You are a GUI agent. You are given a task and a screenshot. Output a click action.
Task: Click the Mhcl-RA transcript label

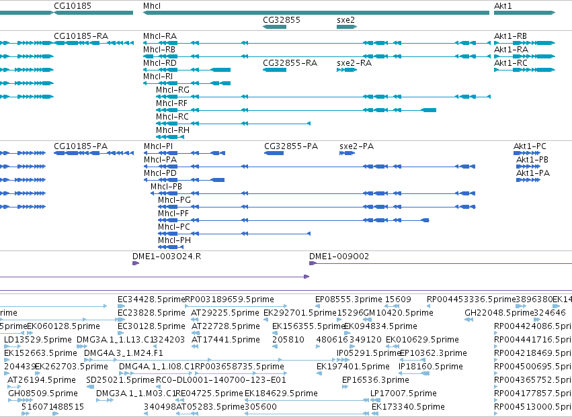tap(160, 36)
